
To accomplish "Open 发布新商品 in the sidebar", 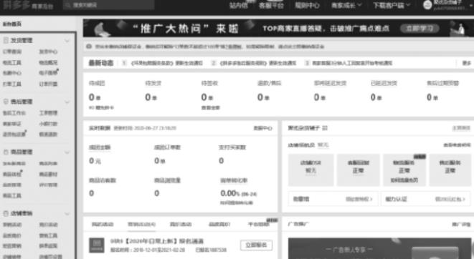I will pos(14,163).
